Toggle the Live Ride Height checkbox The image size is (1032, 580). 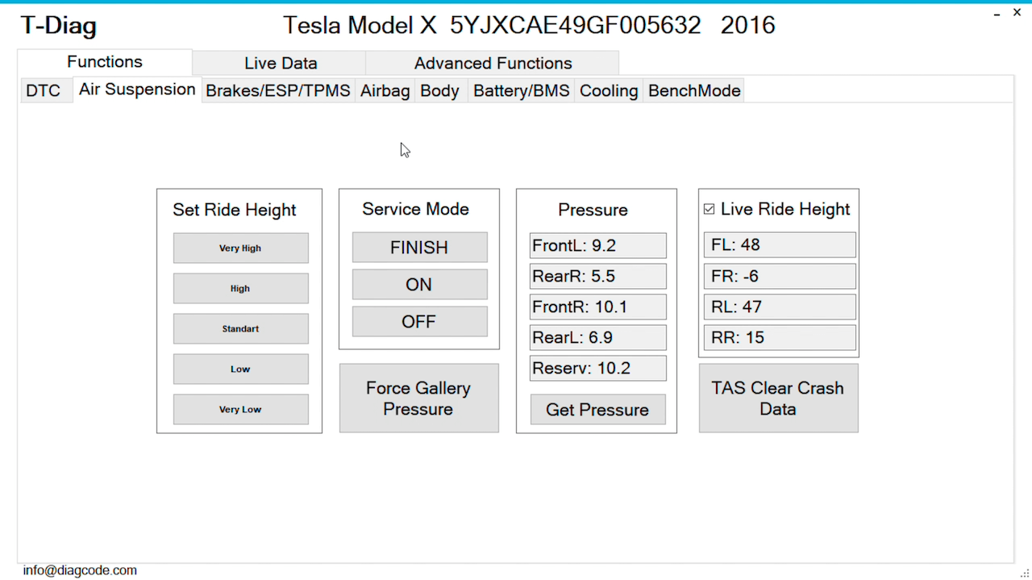click(709, 208)
